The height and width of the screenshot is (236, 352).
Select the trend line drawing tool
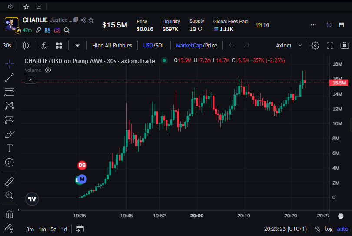[9, 78]
